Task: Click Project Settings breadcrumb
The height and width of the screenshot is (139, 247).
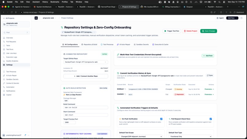Action: 67,18
